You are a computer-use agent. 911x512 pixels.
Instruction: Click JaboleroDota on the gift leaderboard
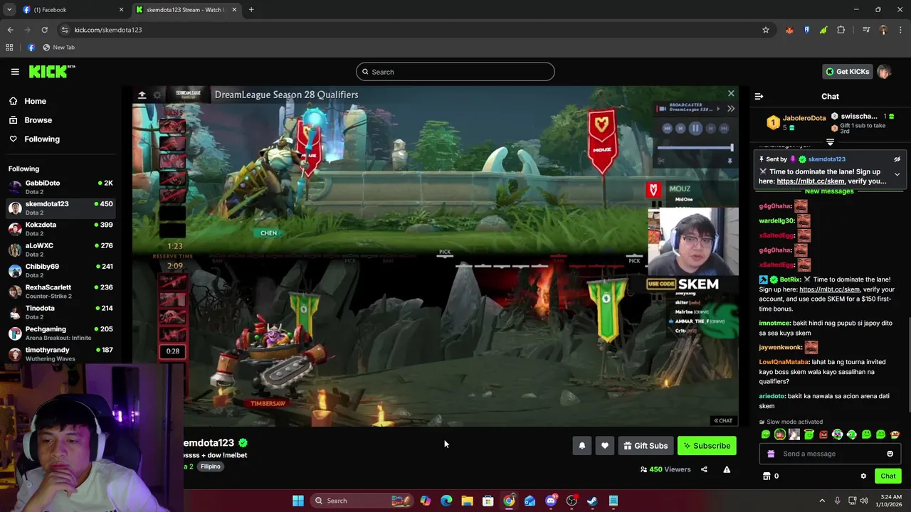tap(804, 118)
